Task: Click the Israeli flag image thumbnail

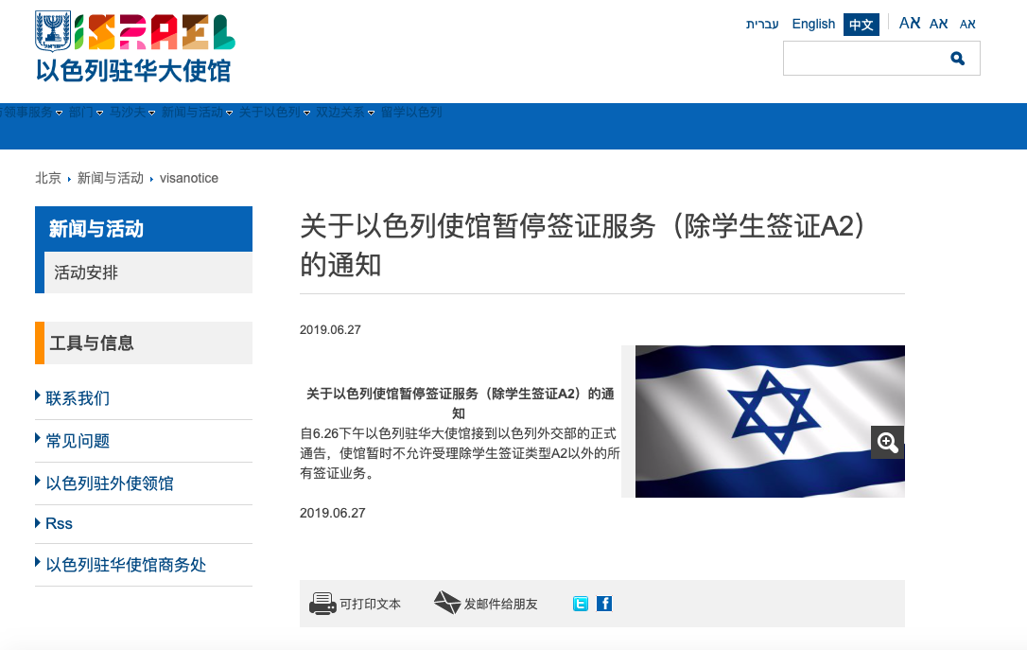Action: point(770,421)
